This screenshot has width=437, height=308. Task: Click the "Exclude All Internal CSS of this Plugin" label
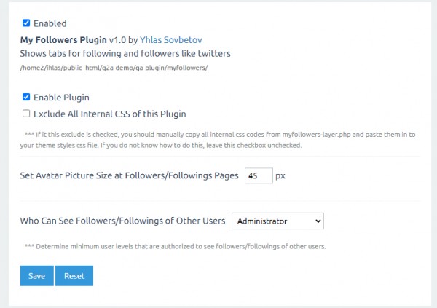[109, 114]
